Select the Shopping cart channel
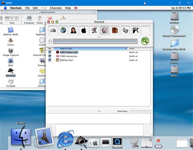 click(x=94, y=30)
